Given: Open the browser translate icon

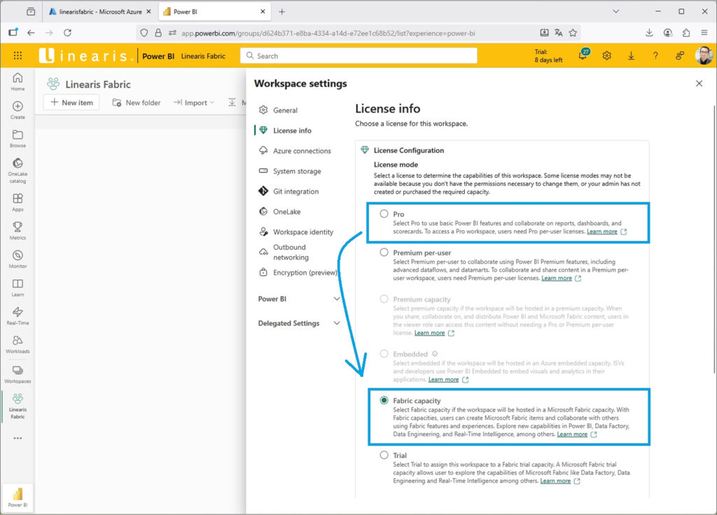Looking at the screenshot, I should click(x=558, y=32).
